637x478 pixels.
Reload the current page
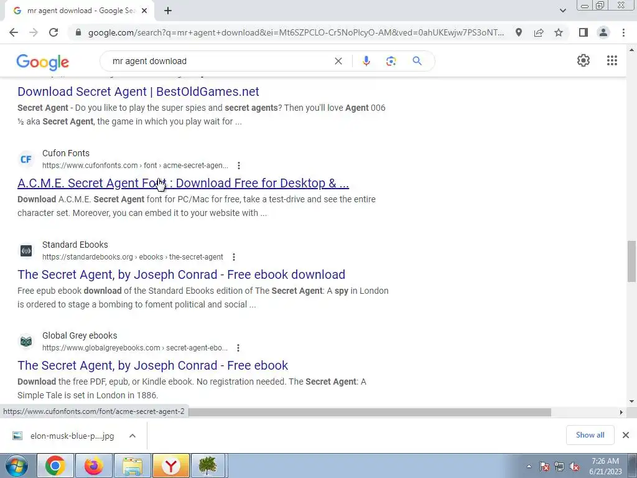53,32
